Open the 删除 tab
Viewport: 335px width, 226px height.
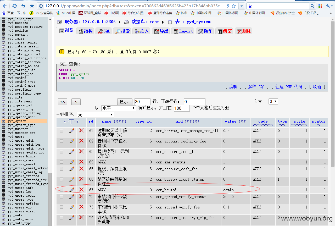pos(244,31)
